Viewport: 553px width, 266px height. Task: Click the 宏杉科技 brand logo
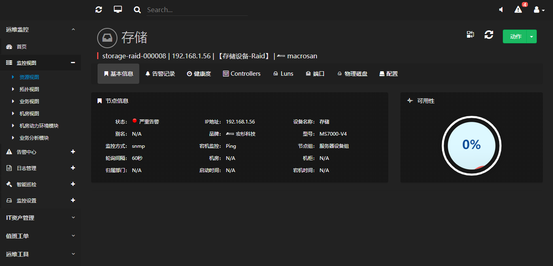tap(230, 134)
